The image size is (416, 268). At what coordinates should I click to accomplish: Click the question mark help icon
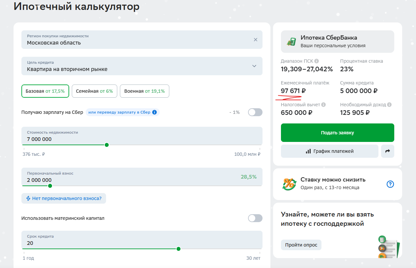[x=390, y=184]
